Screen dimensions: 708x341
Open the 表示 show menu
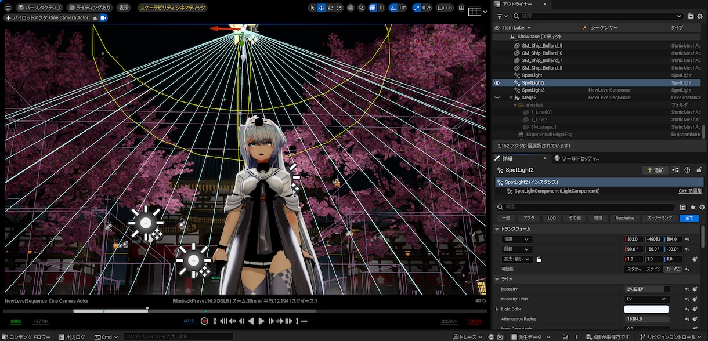tap(124, 8)
